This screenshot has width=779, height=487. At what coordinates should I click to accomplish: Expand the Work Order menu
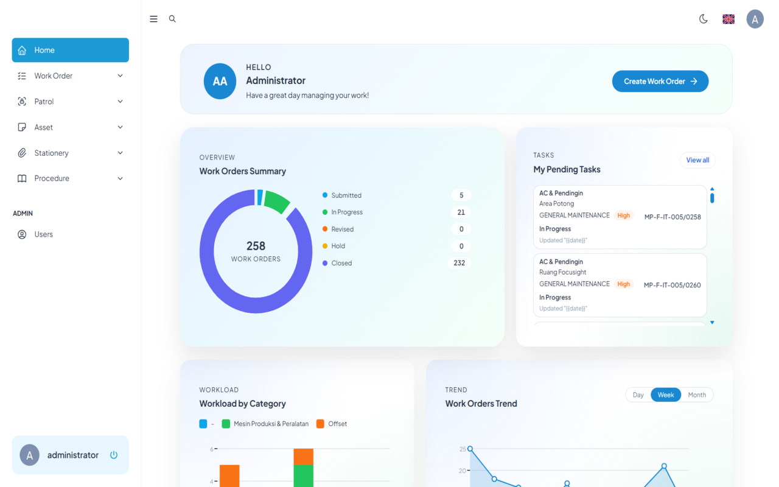coord(119,75)
